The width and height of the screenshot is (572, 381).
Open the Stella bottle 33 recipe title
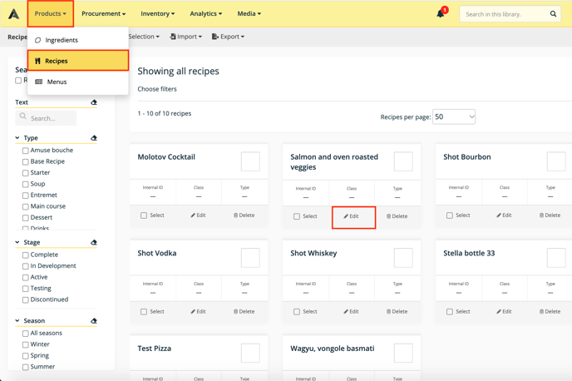point(469,253)
